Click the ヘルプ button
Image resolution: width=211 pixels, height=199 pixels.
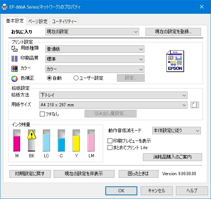(192, 191)
